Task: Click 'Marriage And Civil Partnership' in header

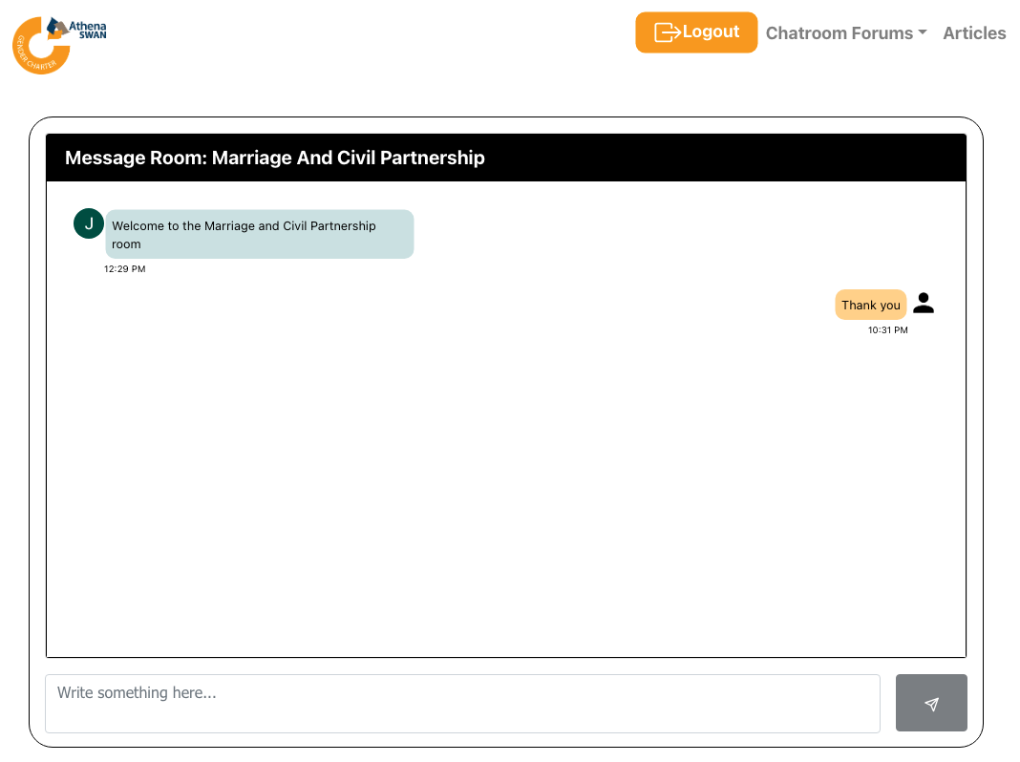Action: (x=348, y=158)
